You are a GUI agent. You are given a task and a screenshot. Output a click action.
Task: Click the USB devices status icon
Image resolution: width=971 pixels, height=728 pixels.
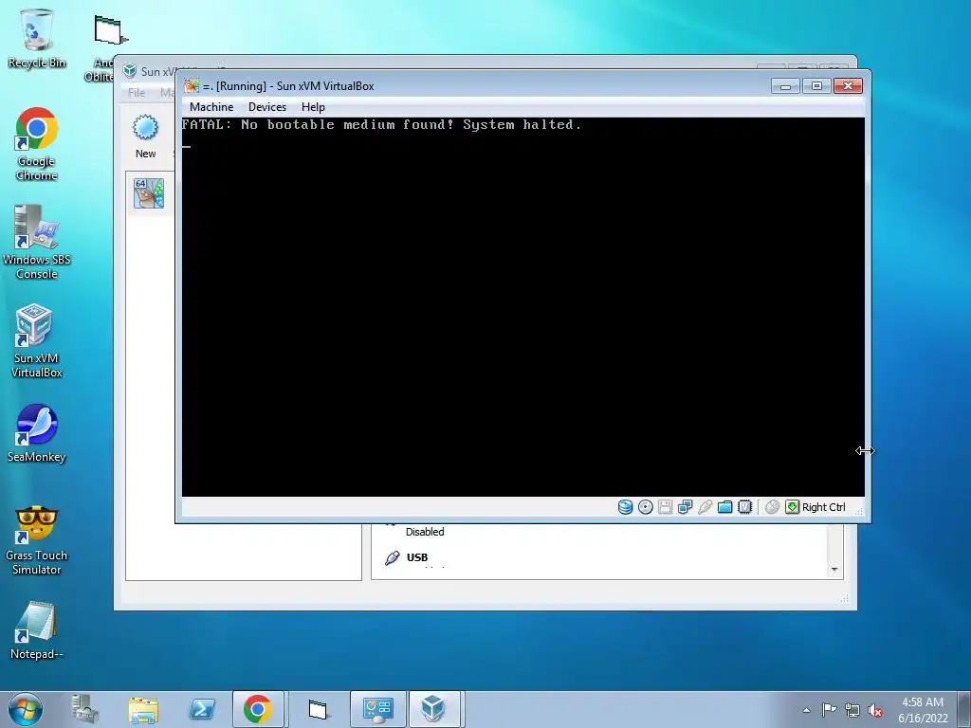705,507
